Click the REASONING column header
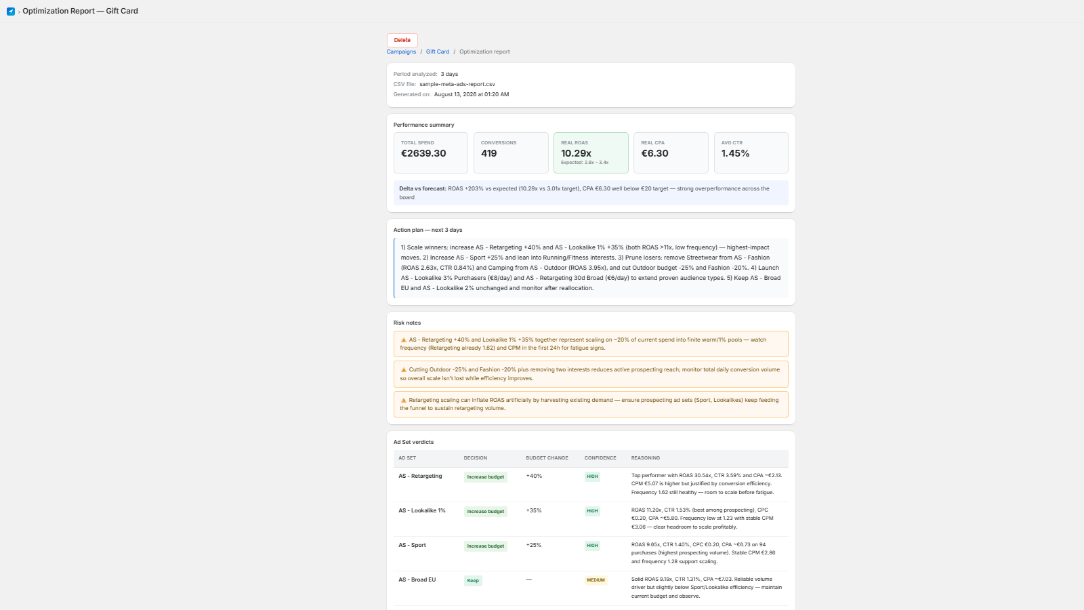This screenshot has width=1084, height=610. coord(646,458)
